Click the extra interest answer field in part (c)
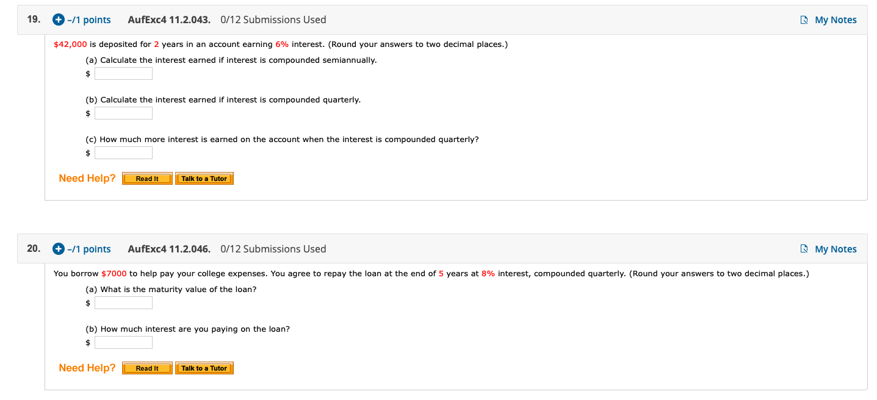Screen dimensions: 877x400 pyautogui.click(x=123, y=152)
